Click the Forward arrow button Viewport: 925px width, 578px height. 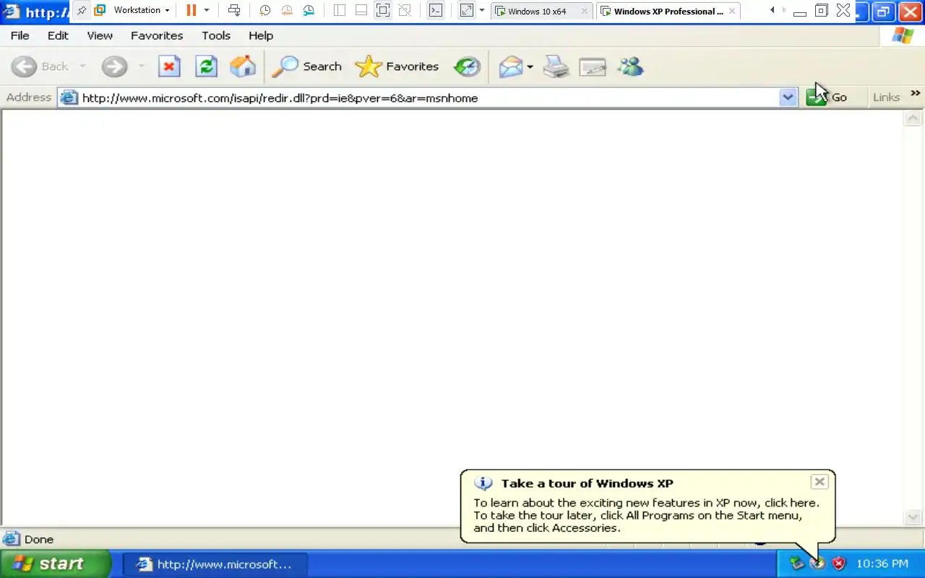coord(114,66)
